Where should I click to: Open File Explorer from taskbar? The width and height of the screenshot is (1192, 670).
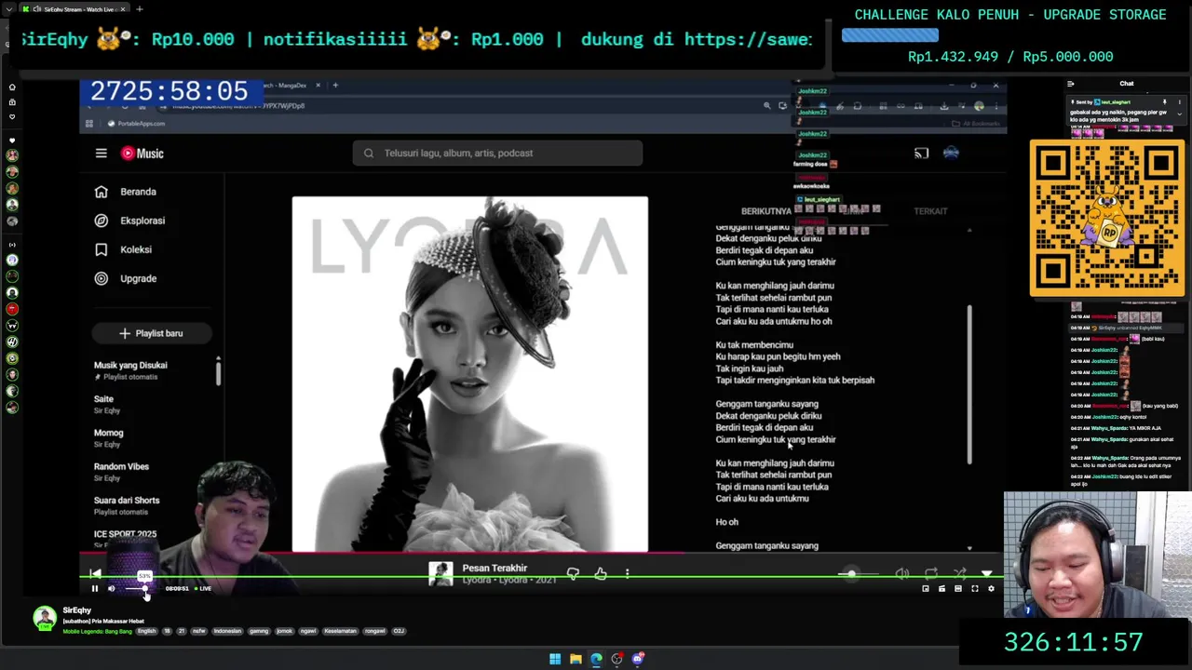576,659
